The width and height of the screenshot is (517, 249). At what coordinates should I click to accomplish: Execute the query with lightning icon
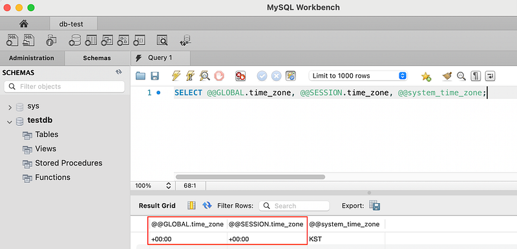(x=176, y=76)
